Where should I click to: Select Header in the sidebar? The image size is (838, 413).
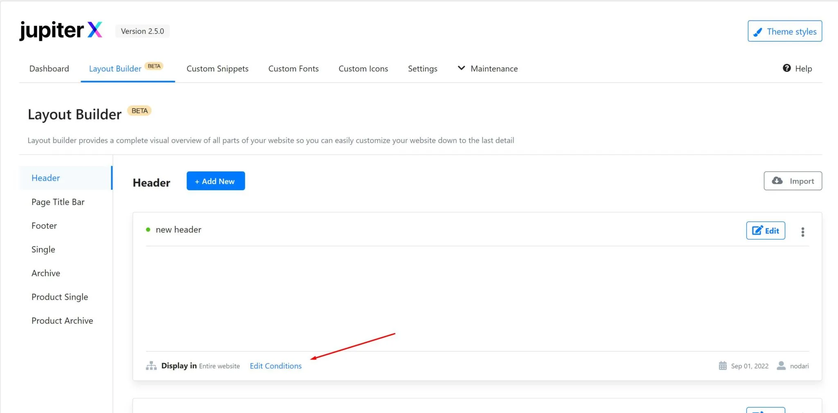(65, 178)
